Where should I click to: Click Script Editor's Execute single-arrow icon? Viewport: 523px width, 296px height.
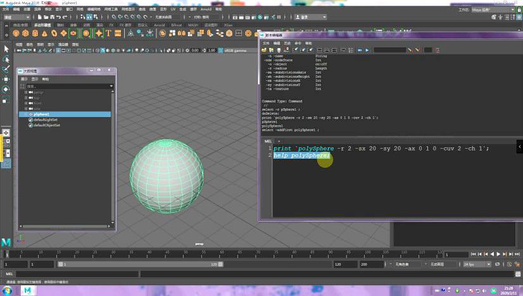tap(367, 50)
